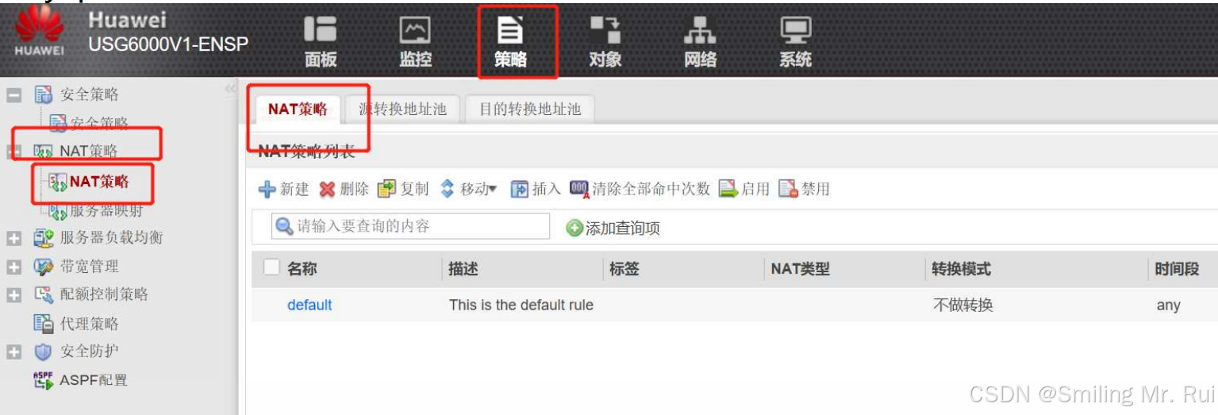Image resolution: width=1218 pixels, height=415 pixels.
Task: Sort by the NAT类型 column header
Action: (x=800, y=269)
